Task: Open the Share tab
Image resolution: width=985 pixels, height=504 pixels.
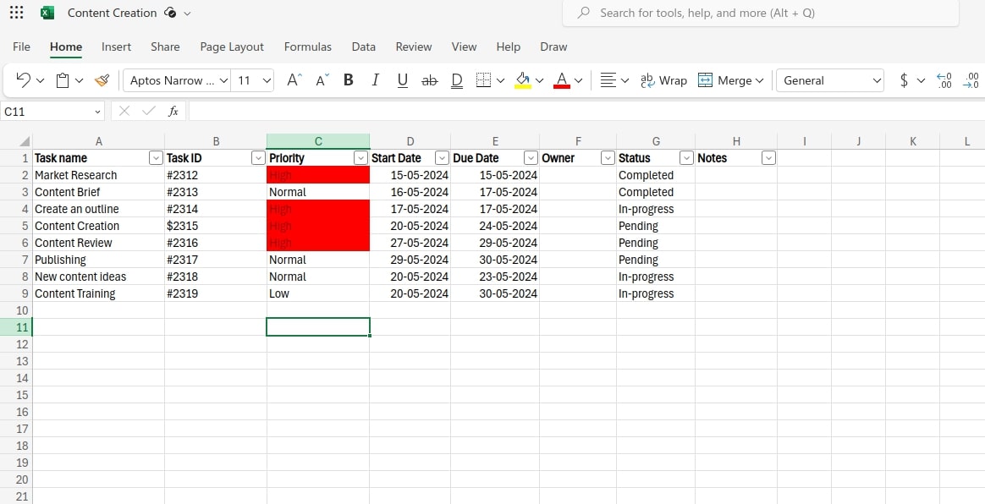Action: pos(165,47)
